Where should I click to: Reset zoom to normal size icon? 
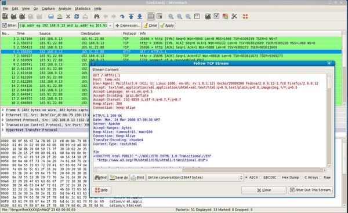[188, 16]
